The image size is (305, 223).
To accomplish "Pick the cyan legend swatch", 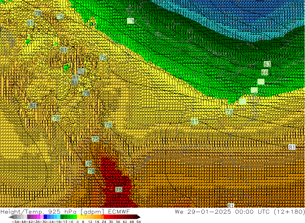I will [59, 217].
